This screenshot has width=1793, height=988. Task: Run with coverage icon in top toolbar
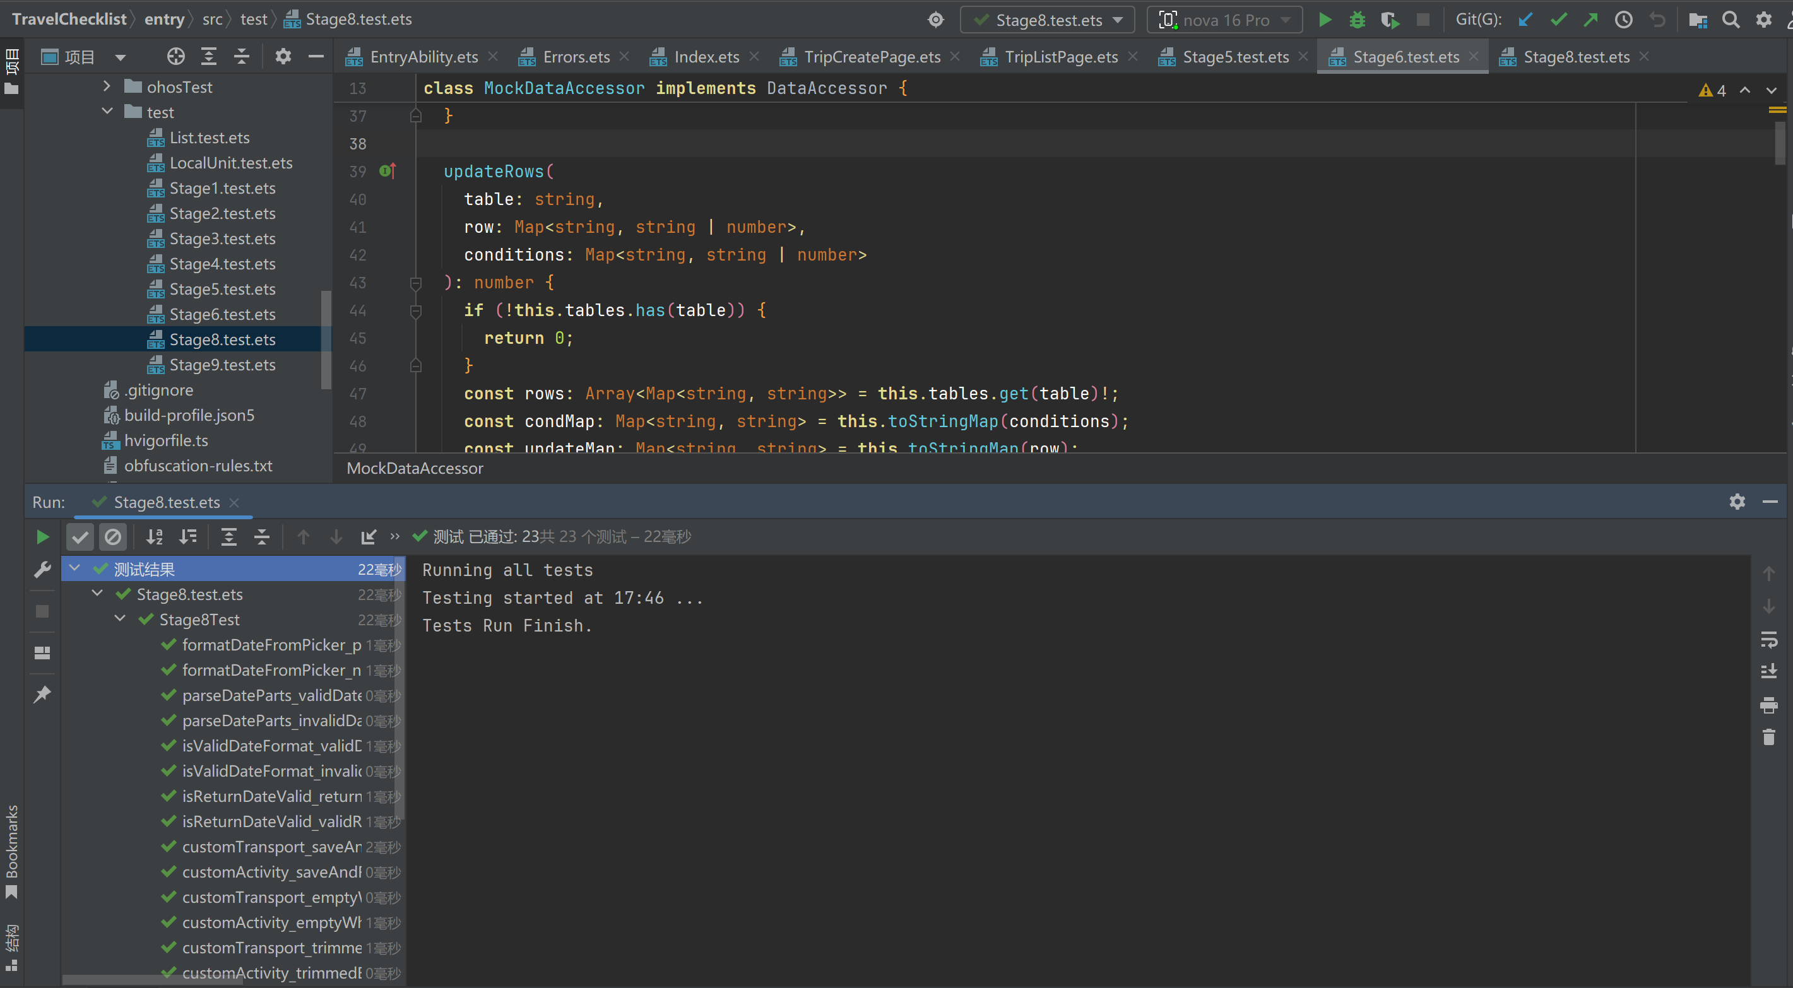click(x=1389, y=20)
